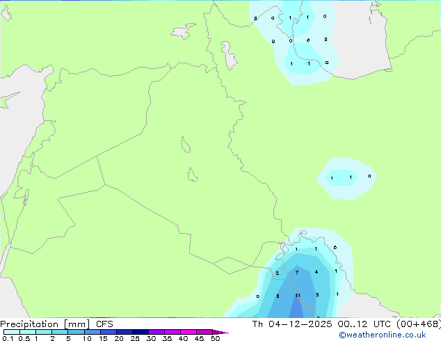The height and width of the screenshot is (341, 441).
Task: Click legend tick label '30'
Action: click(x=151, y=338)
